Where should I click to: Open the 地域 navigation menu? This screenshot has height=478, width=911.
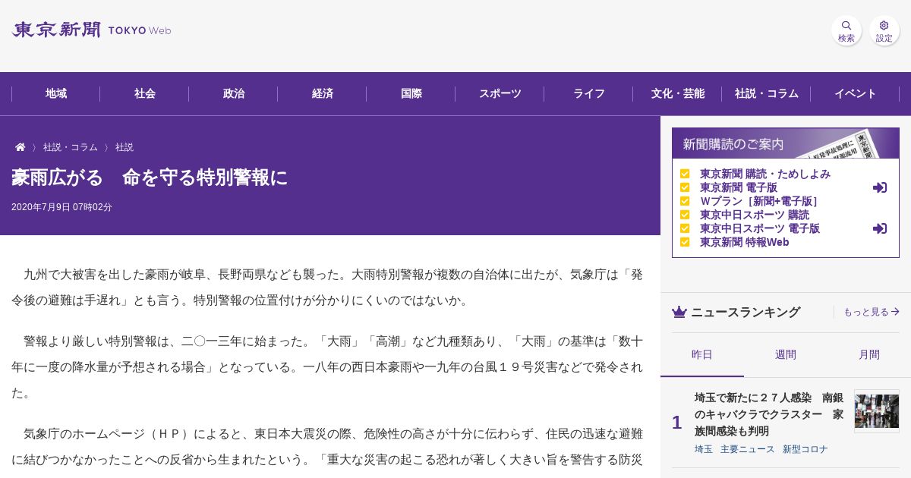[x=56, y=93]
